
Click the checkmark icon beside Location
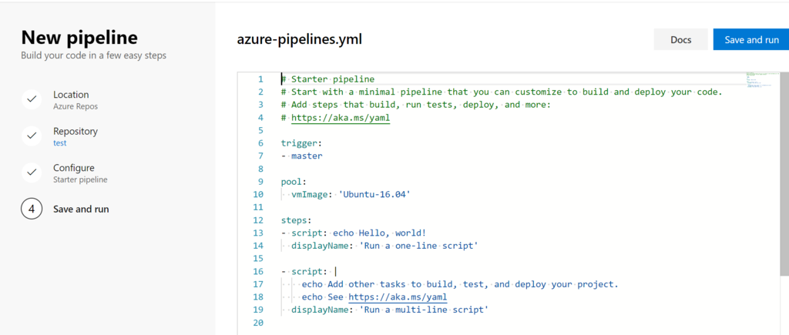pos(32,99)
